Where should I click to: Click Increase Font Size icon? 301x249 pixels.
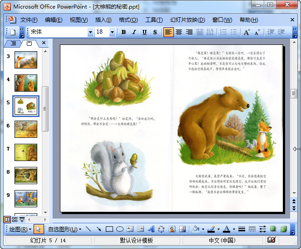[247, 32]
